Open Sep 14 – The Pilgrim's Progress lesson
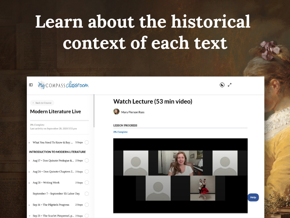Screen dimensions: 290x218 51,205
